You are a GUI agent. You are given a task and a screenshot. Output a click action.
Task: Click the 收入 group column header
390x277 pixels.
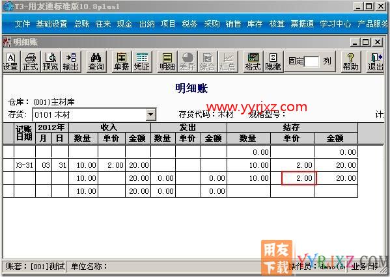109,127
